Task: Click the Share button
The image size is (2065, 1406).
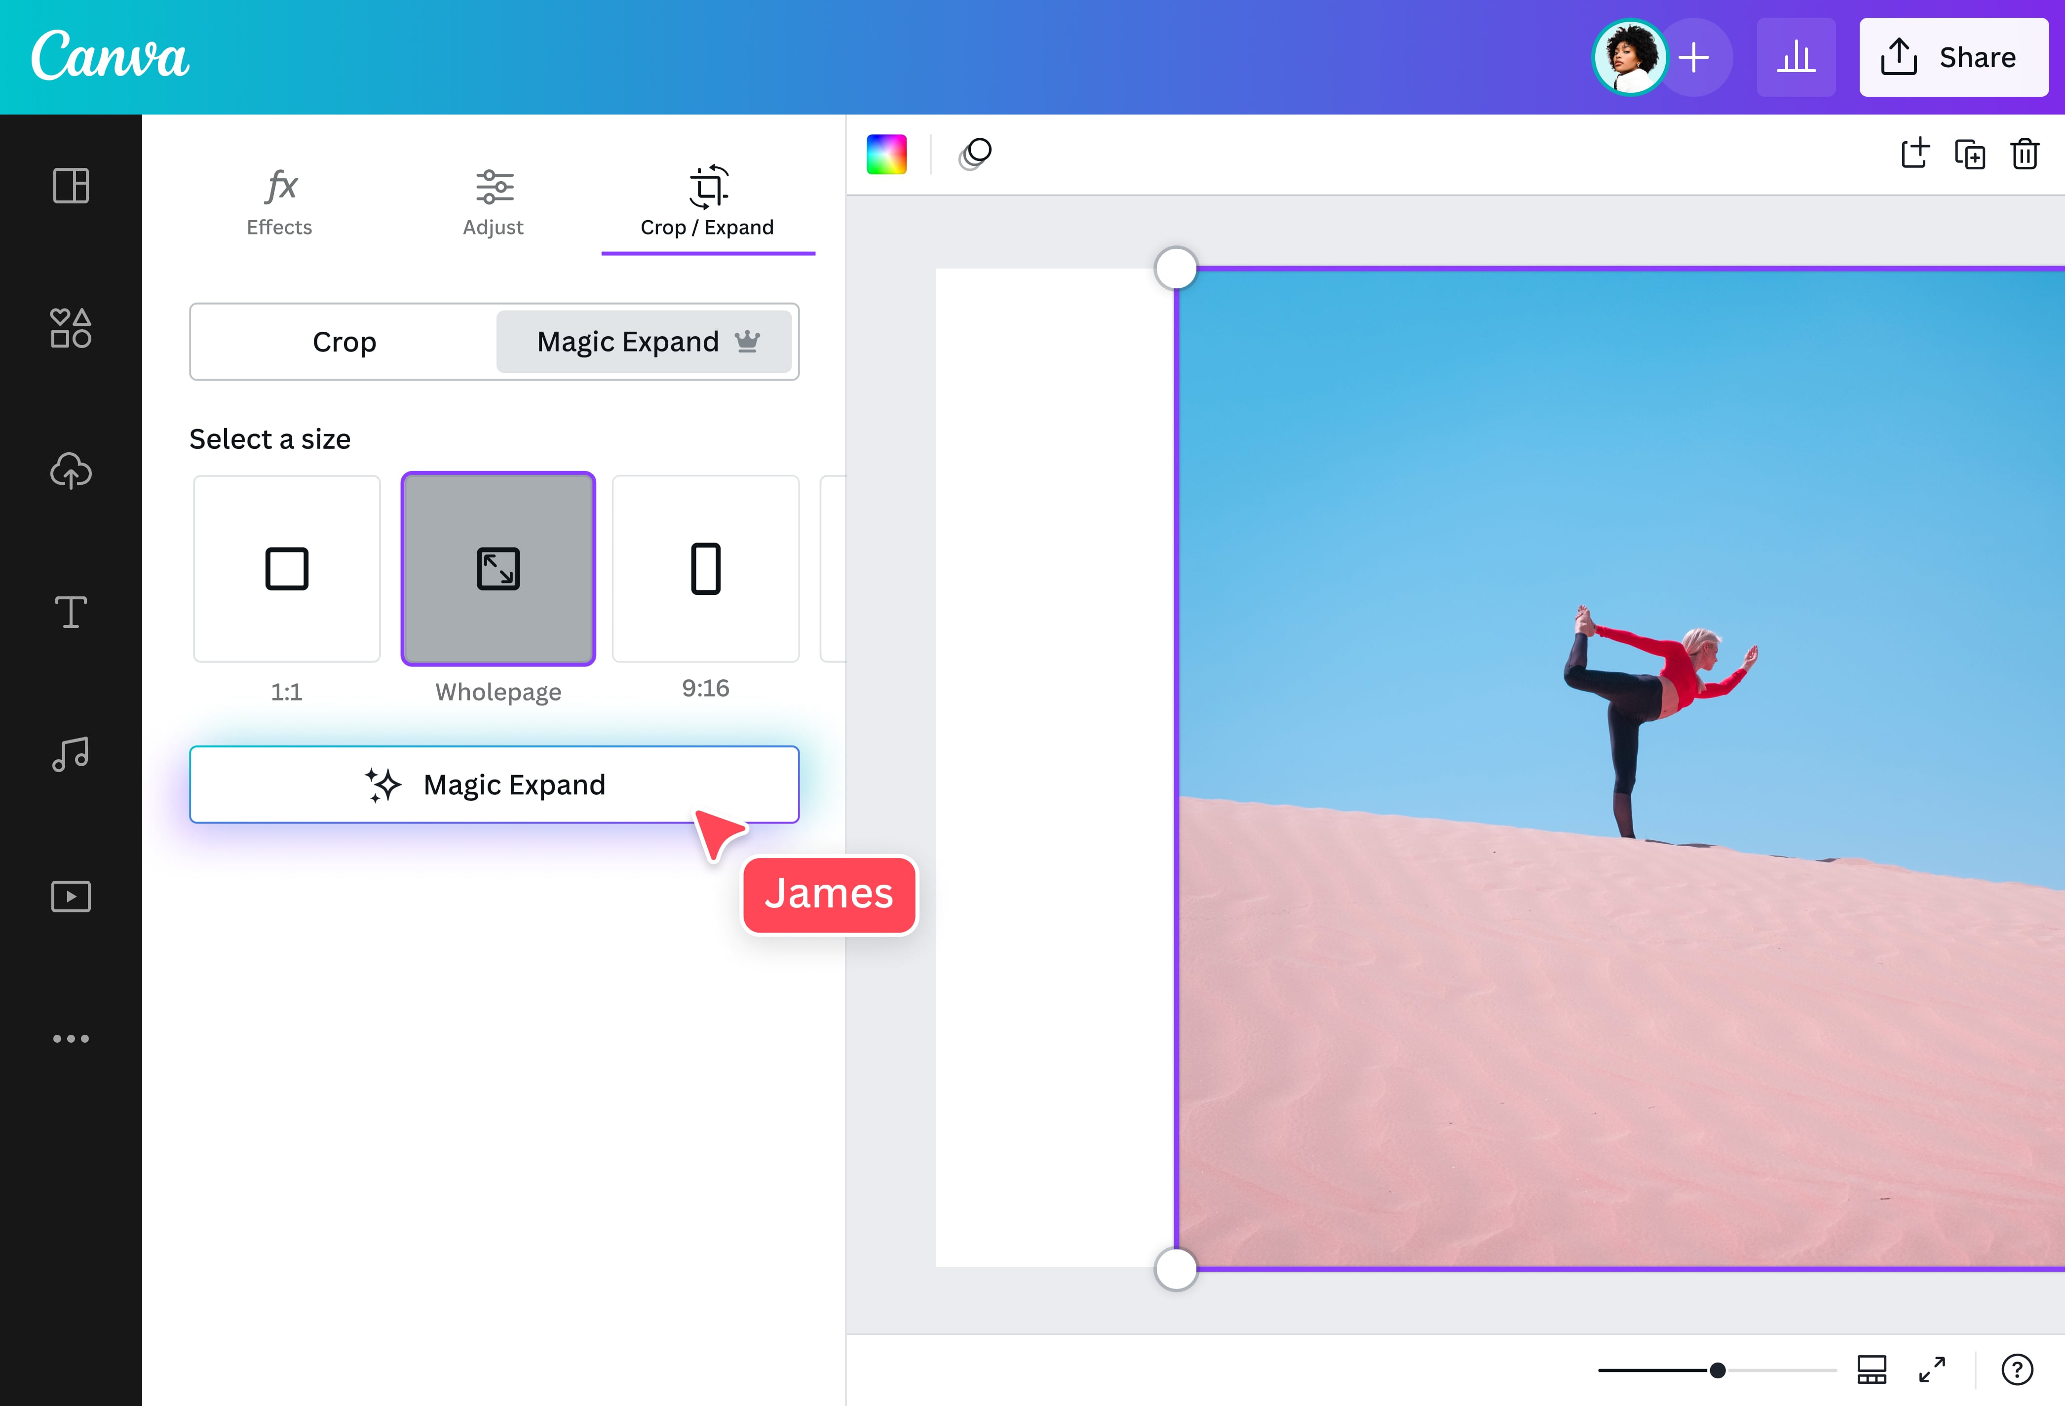Action: (1954, 57)
